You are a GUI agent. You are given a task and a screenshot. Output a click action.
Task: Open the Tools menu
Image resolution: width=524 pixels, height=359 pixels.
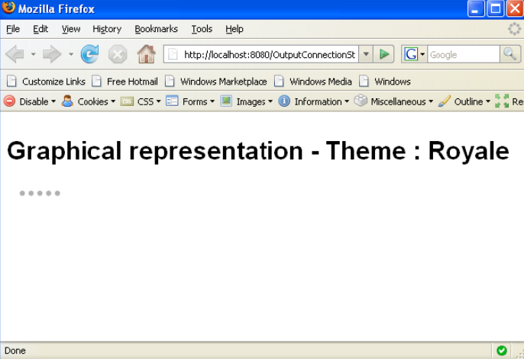202,29
